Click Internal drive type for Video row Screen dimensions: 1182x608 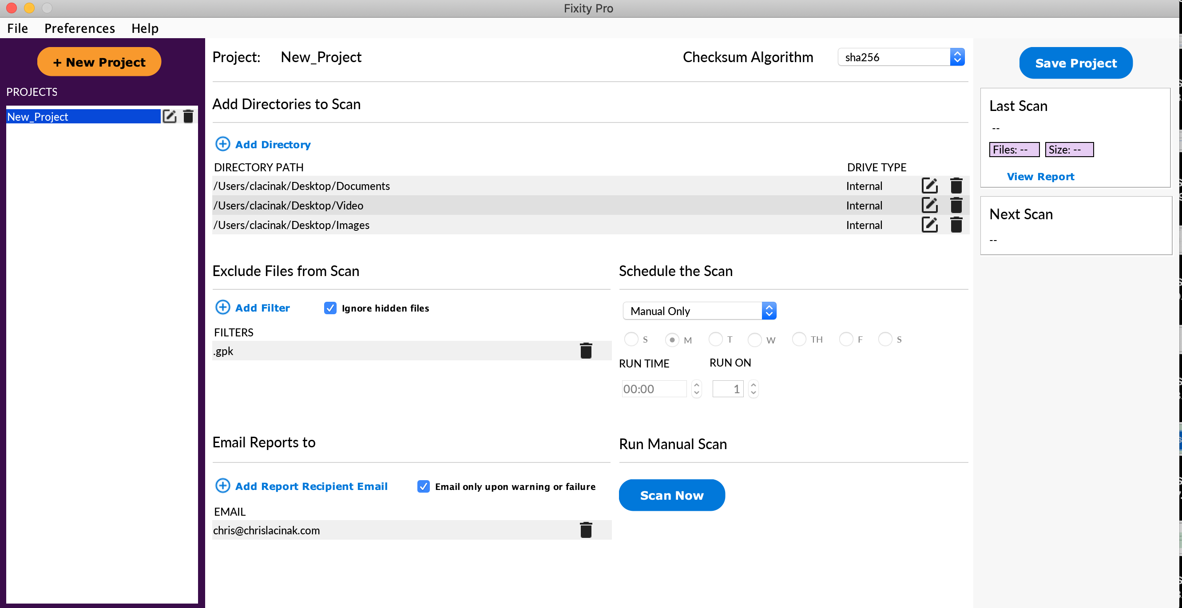pyautogui.click(x=864, y=205)
